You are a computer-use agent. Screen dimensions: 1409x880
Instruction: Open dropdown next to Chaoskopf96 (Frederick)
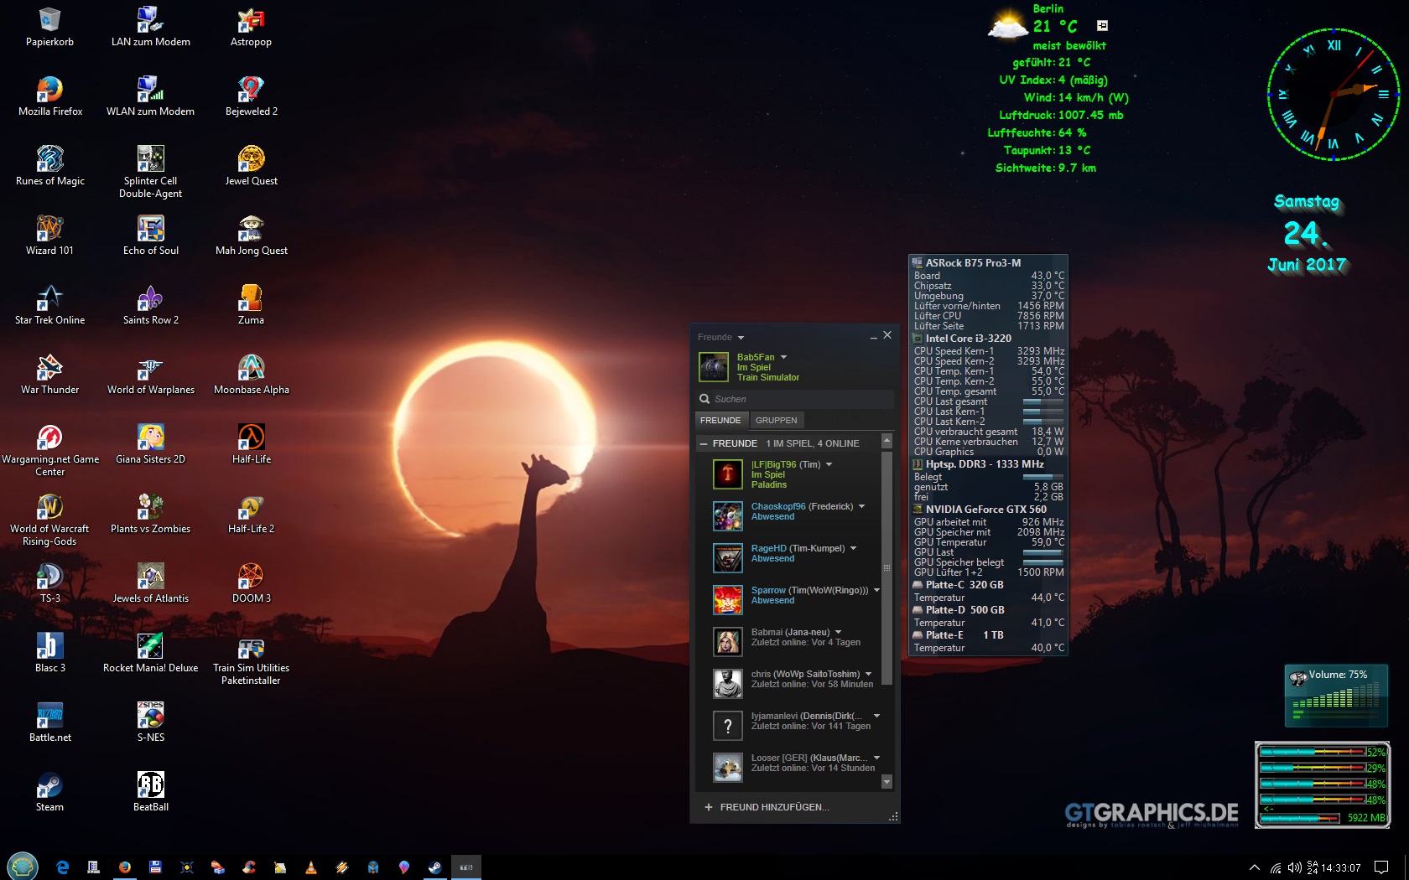pyautogui.click(x=861, y=506)
